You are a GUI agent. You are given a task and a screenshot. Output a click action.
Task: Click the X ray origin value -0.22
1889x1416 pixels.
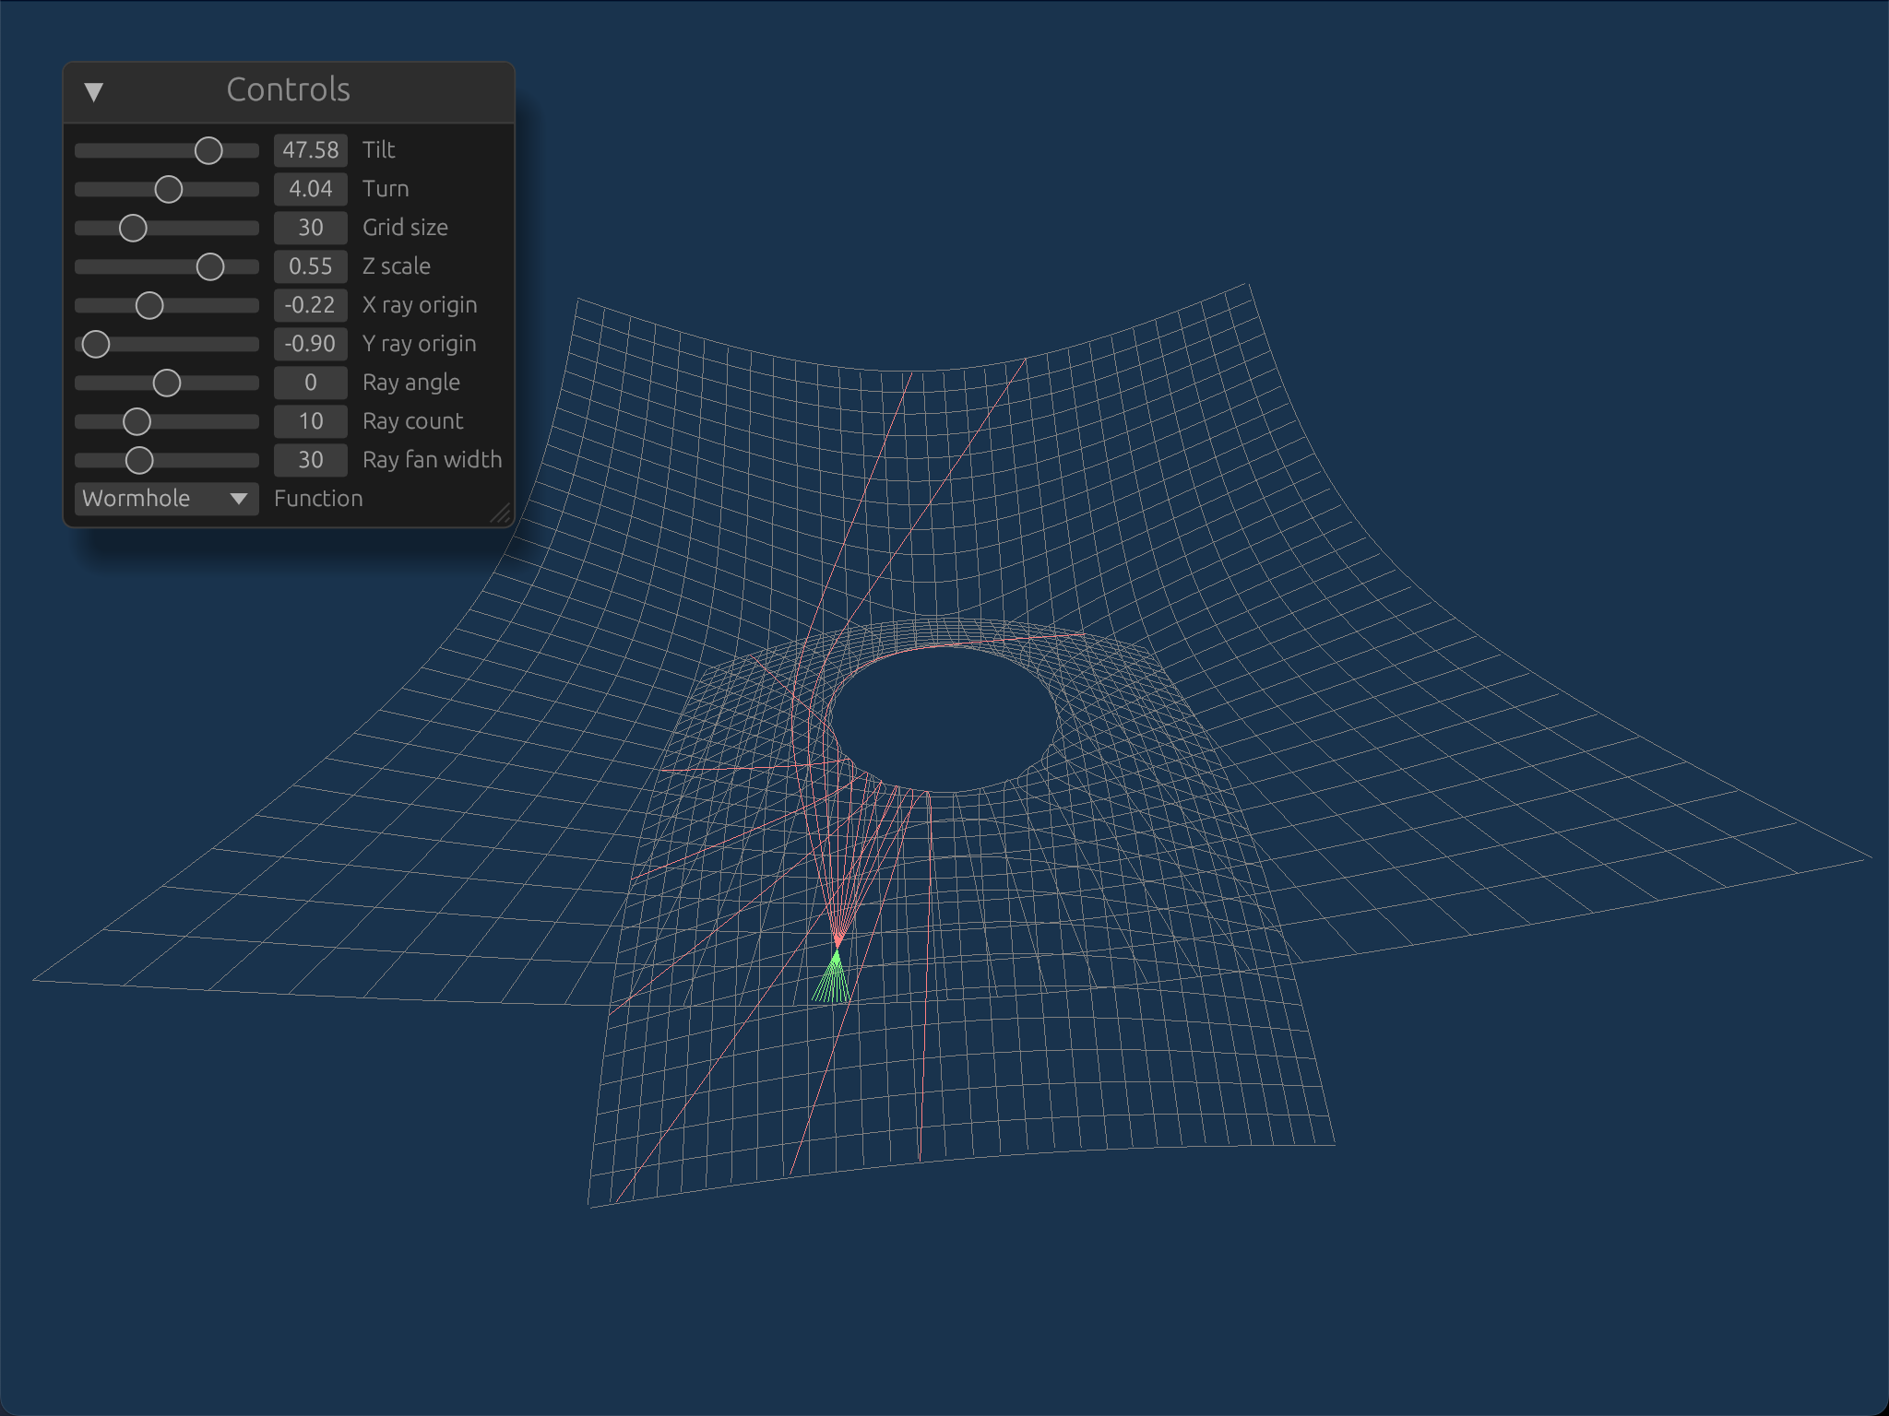pos(310,305)
